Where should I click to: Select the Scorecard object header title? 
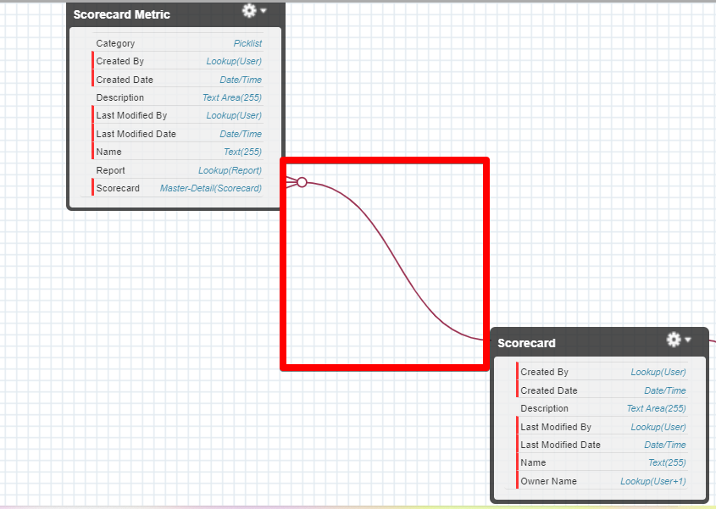[526, 343]
